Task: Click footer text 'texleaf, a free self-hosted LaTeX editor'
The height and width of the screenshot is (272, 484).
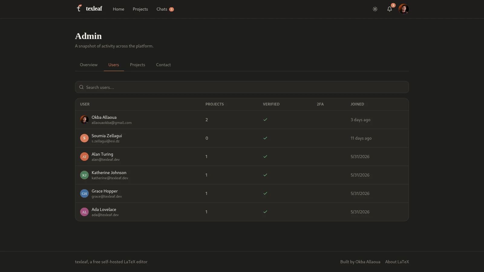Action: point(111,262)
